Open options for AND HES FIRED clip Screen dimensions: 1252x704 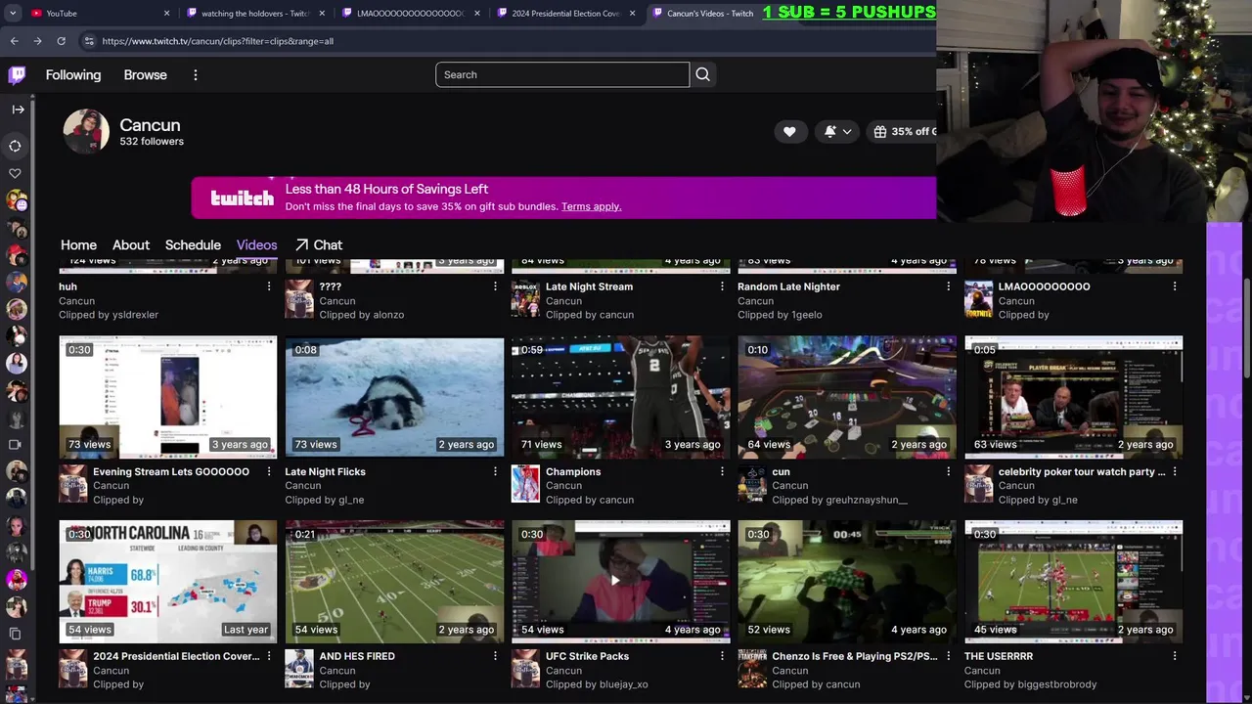click(495, 656)
